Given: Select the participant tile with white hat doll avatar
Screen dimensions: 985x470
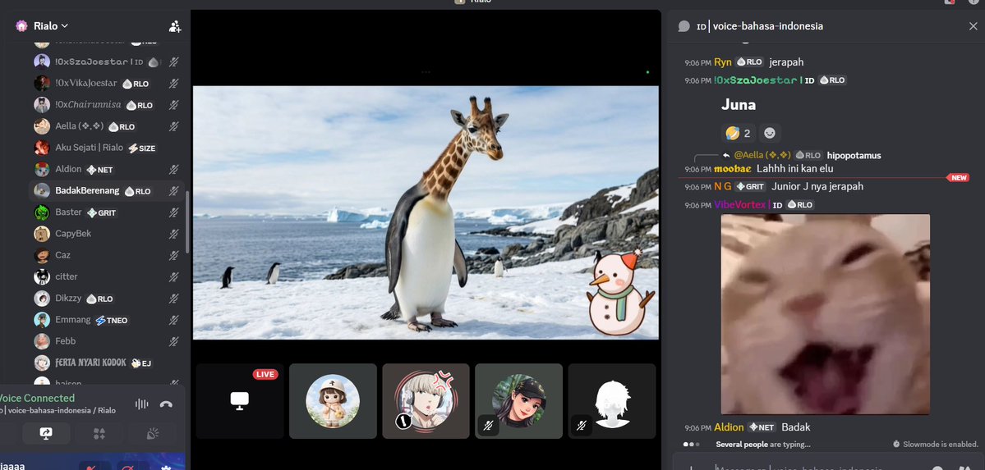Looking at the screenshot, I should (x=333, y=401).
